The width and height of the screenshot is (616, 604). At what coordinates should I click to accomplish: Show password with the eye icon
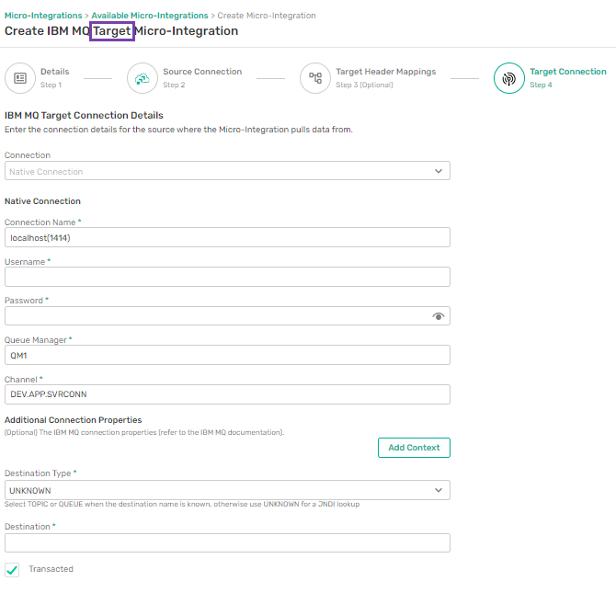coord(439,316)
